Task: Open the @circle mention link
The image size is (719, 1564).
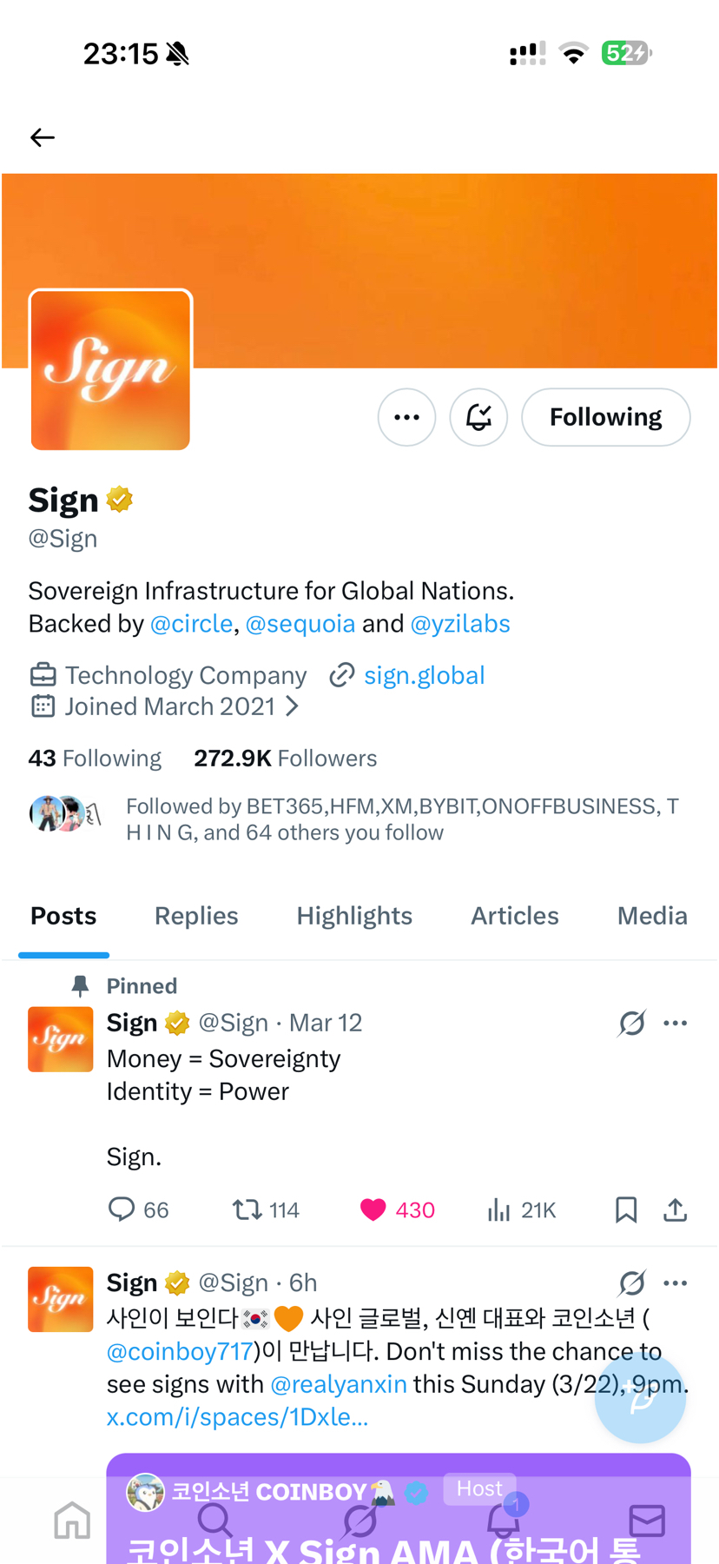Action: 191,624
